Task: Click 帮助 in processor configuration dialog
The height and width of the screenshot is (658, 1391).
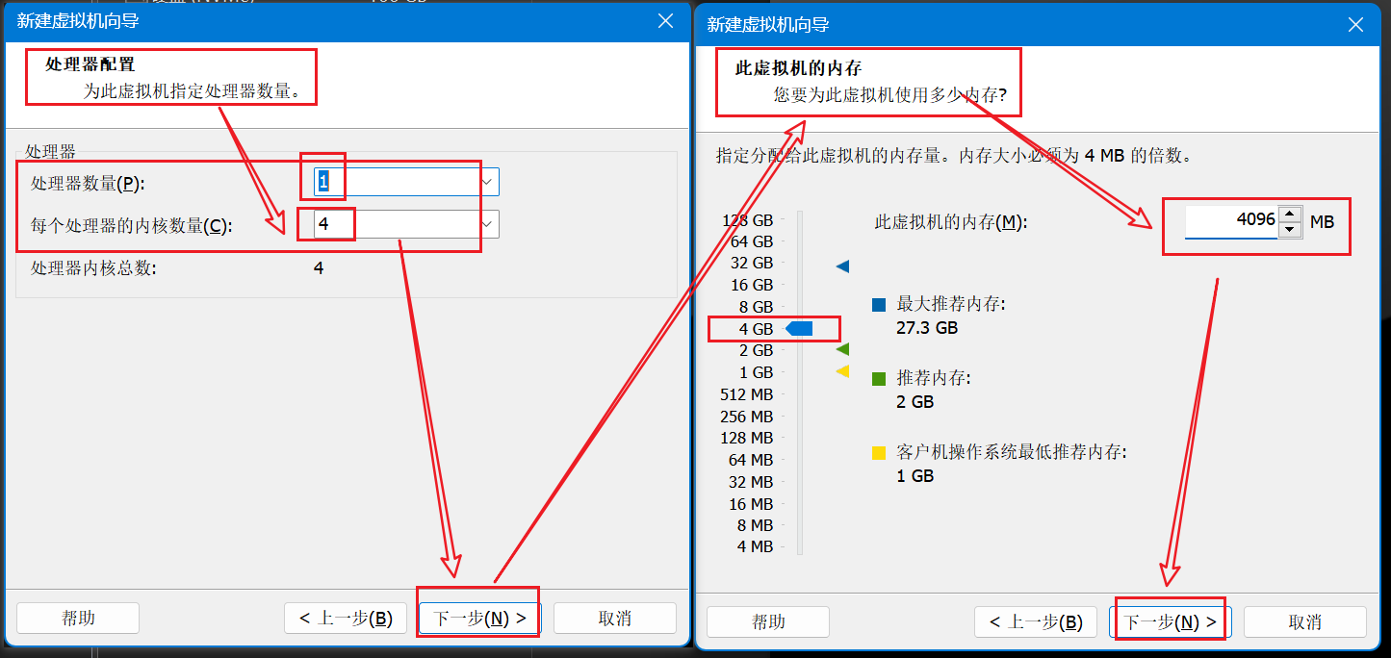Action: [78, 618]
